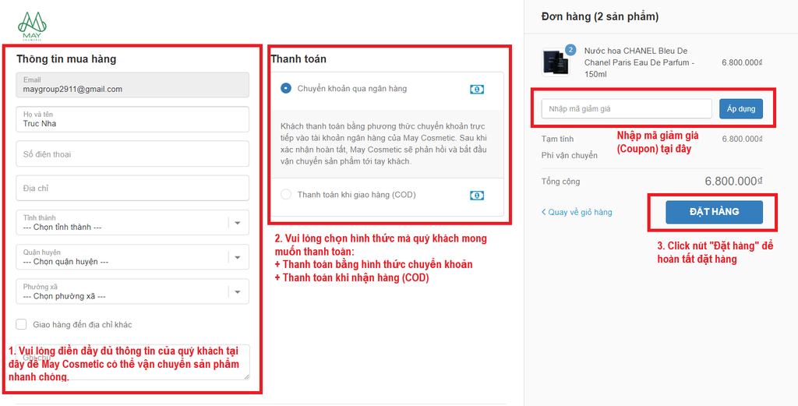
Task: Open the Quận huyện dropdown
Action: click(132, 257)
